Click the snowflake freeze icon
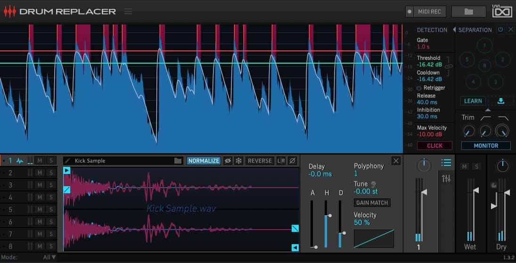This screenshot has height=263, width=516. point(238,161)
